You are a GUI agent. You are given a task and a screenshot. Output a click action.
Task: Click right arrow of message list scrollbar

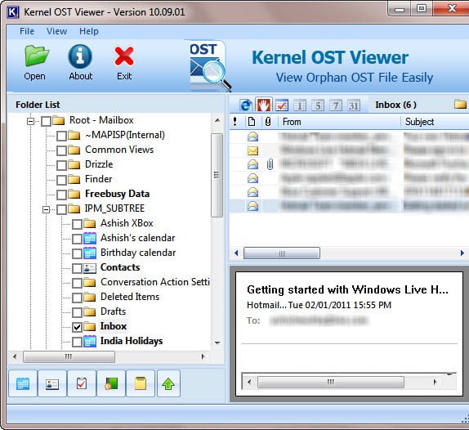click(462, 253)
